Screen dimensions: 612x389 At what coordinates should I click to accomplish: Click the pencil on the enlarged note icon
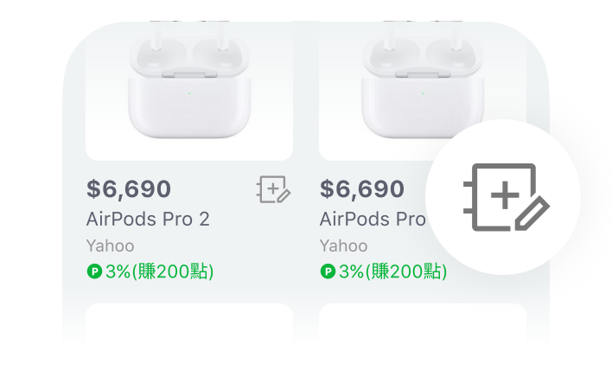pos(532,214)
